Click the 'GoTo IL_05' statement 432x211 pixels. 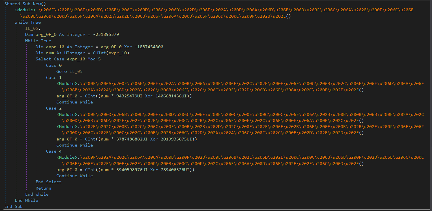click(x=69, y=71)
